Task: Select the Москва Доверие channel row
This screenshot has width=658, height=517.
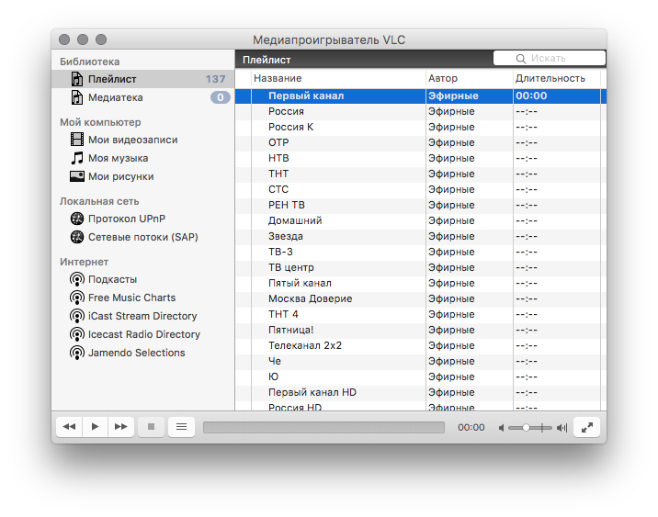Action: tap(421, 299)
